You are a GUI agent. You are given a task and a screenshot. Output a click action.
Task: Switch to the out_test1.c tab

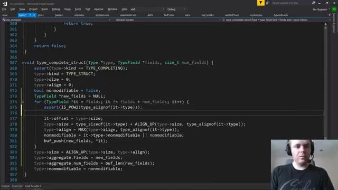pyautogui.click(x=208, y=15)
